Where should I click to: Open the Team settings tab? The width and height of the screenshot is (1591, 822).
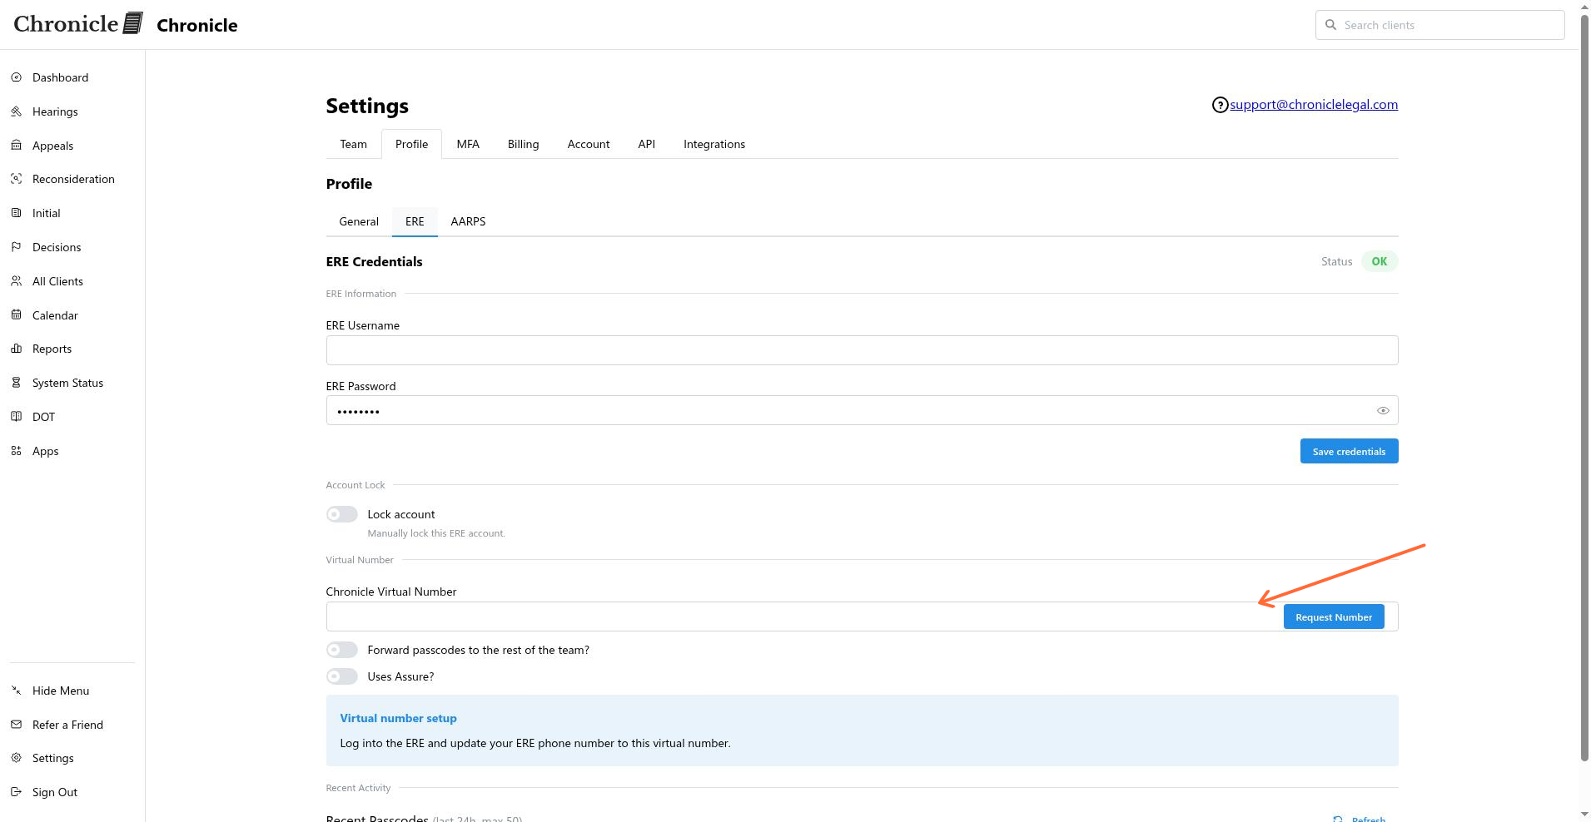pos(353,144)
